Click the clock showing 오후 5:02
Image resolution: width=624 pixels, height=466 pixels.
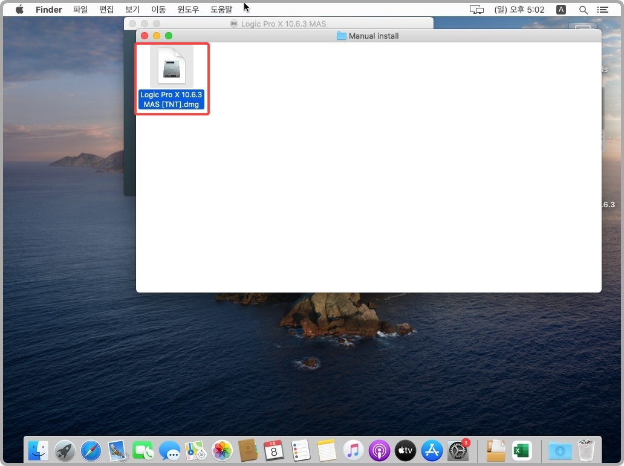coord(519,10)
